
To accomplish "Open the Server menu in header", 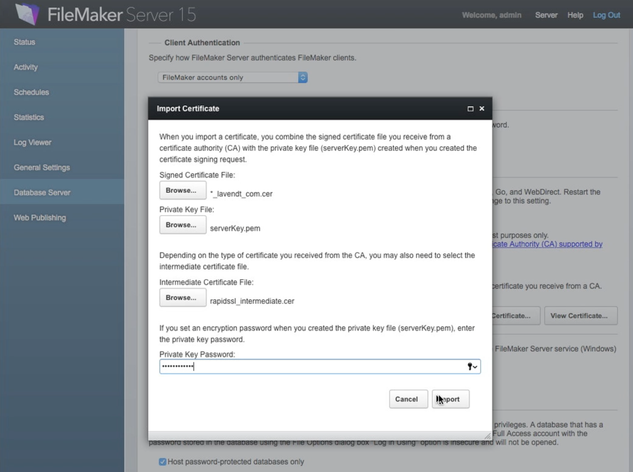I will pos(546,15).
